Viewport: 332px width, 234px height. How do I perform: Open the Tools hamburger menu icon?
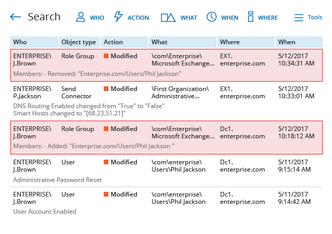pos(299,17)
